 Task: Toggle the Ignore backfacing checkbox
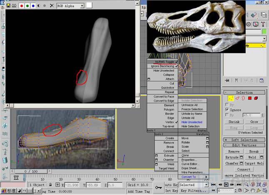click(x=227, y=109)
